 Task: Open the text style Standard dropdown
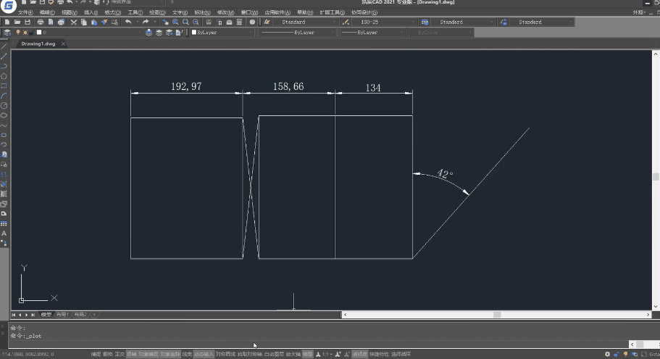coord(305,22)
